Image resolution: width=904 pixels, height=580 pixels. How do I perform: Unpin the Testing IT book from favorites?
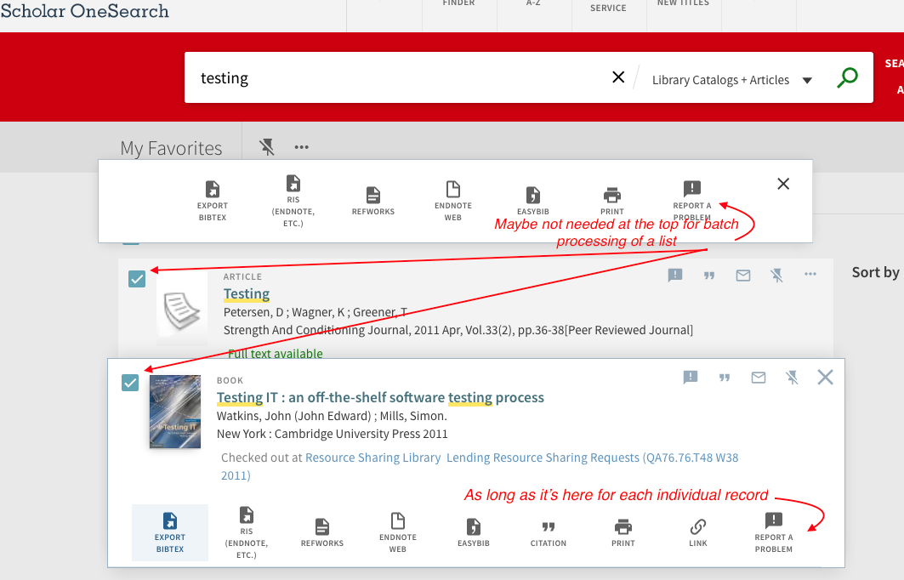pos(792,378)
